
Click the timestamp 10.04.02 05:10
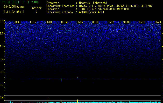[13, 12]
